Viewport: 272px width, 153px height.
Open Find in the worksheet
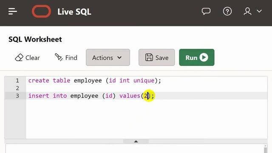tap(66, 57)
